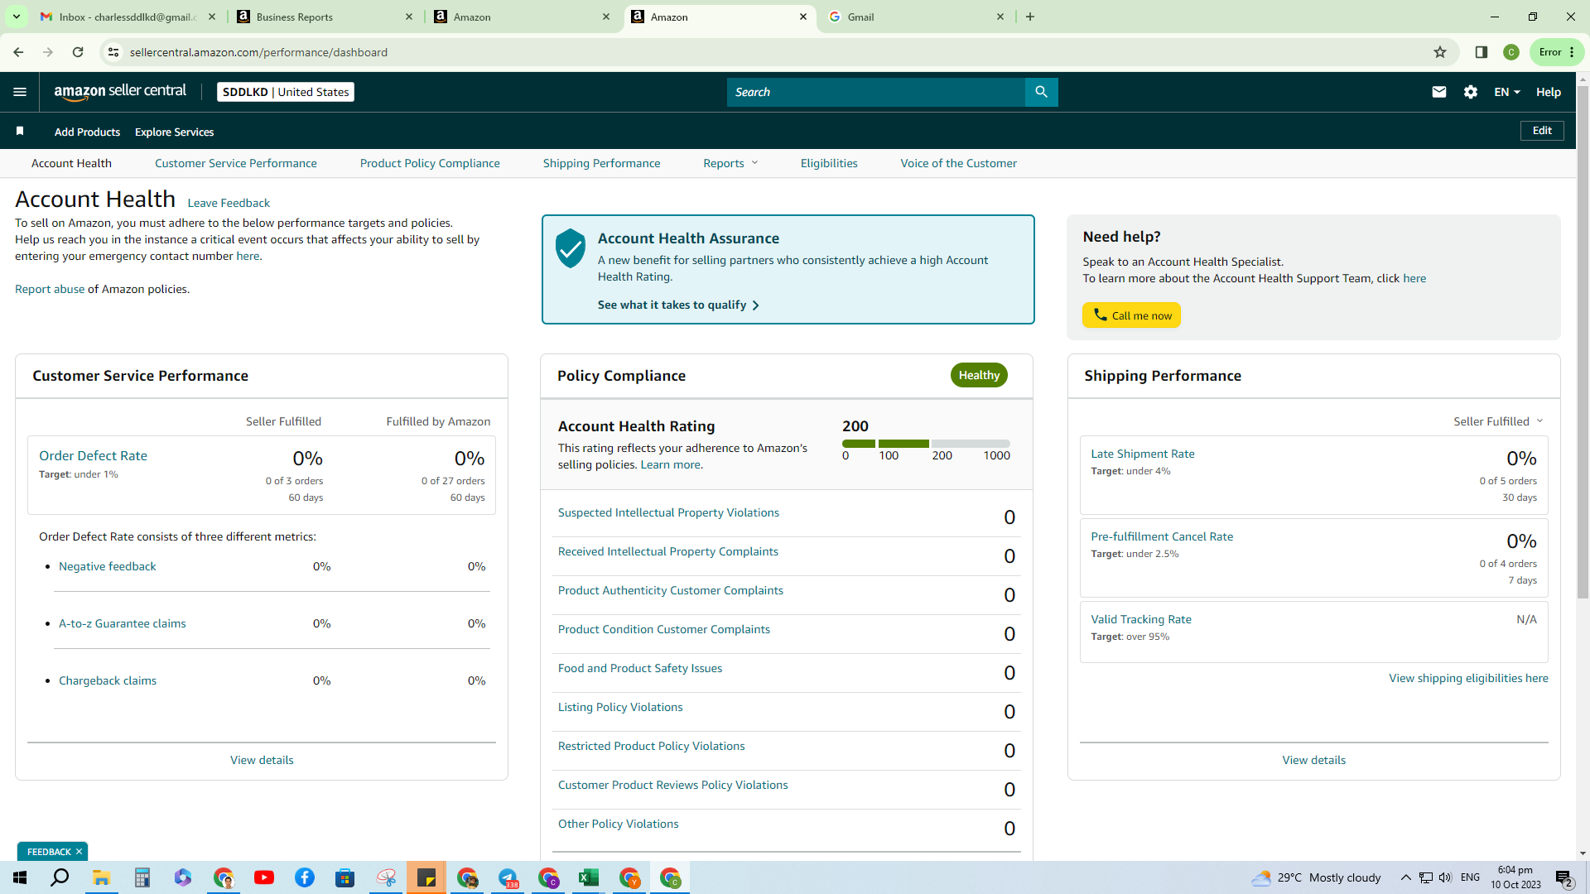Open Calculator from taskbar

pos(142,877)
